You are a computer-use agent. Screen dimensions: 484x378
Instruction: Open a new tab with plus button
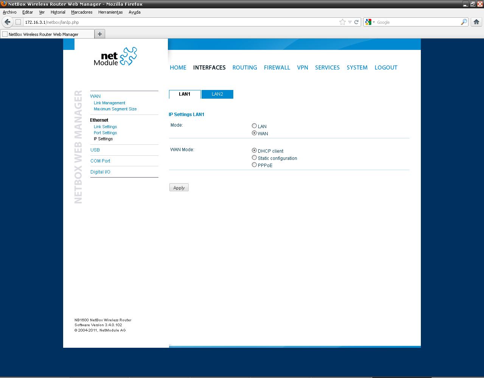tap(100, 34)
